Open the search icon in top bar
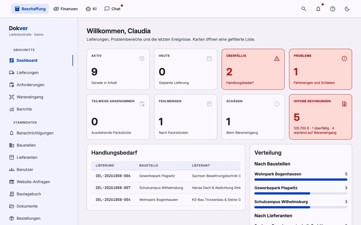This screenshot has height=225, width=361. coord(304,9)
